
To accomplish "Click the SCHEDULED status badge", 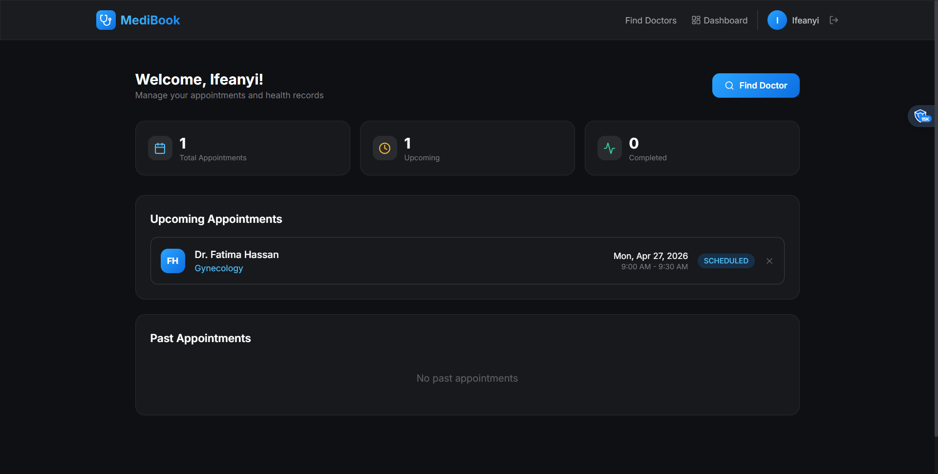I will click(x=725, y=261).
